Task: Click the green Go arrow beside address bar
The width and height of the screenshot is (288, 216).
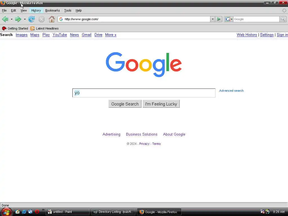Action: click(x=219, y=19)
